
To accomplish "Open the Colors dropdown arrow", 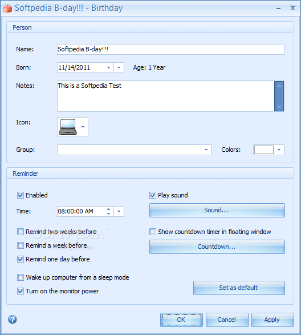I will [x=279, y=150].
